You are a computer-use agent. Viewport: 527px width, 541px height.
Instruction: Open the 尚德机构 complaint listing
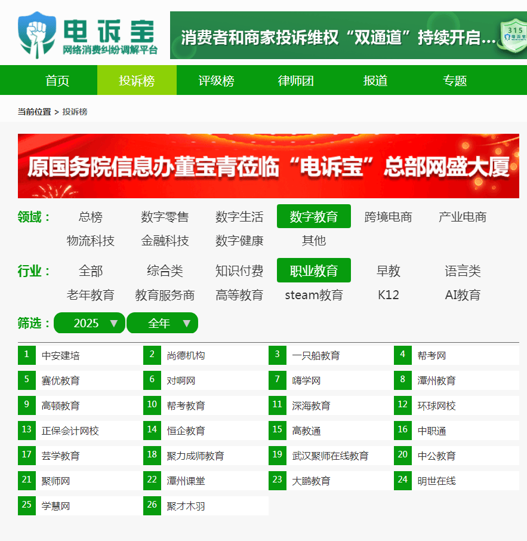point(186,356)
